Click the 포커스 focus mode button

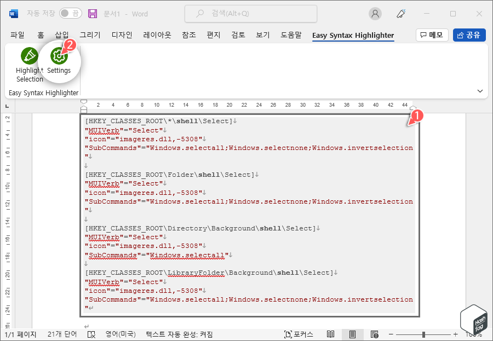pyautogui.click(x=299, y=334)
